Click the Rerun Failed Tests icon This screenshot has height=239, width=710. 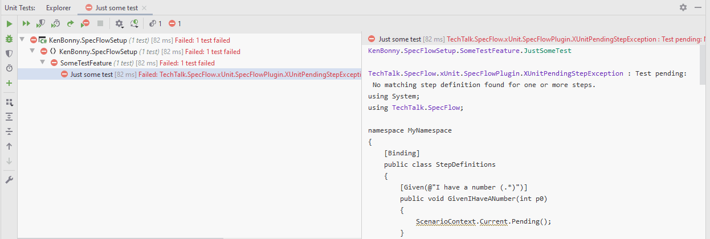click(x=85, y=24)
